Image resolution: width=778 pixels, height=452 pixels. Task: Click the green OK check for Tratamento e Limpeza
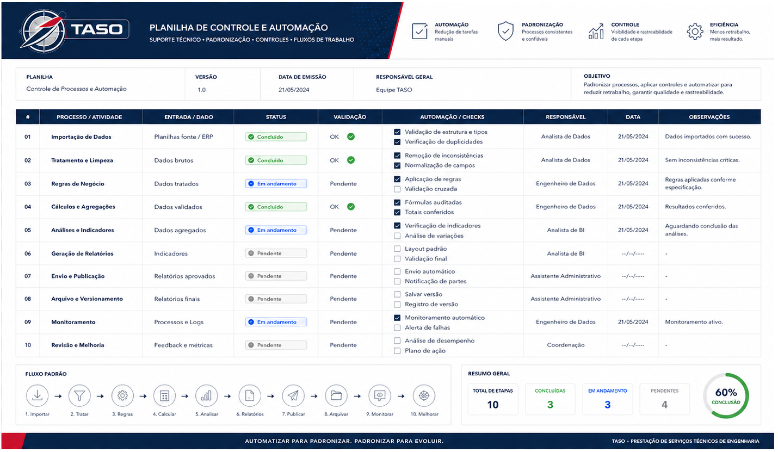point(351,160)
